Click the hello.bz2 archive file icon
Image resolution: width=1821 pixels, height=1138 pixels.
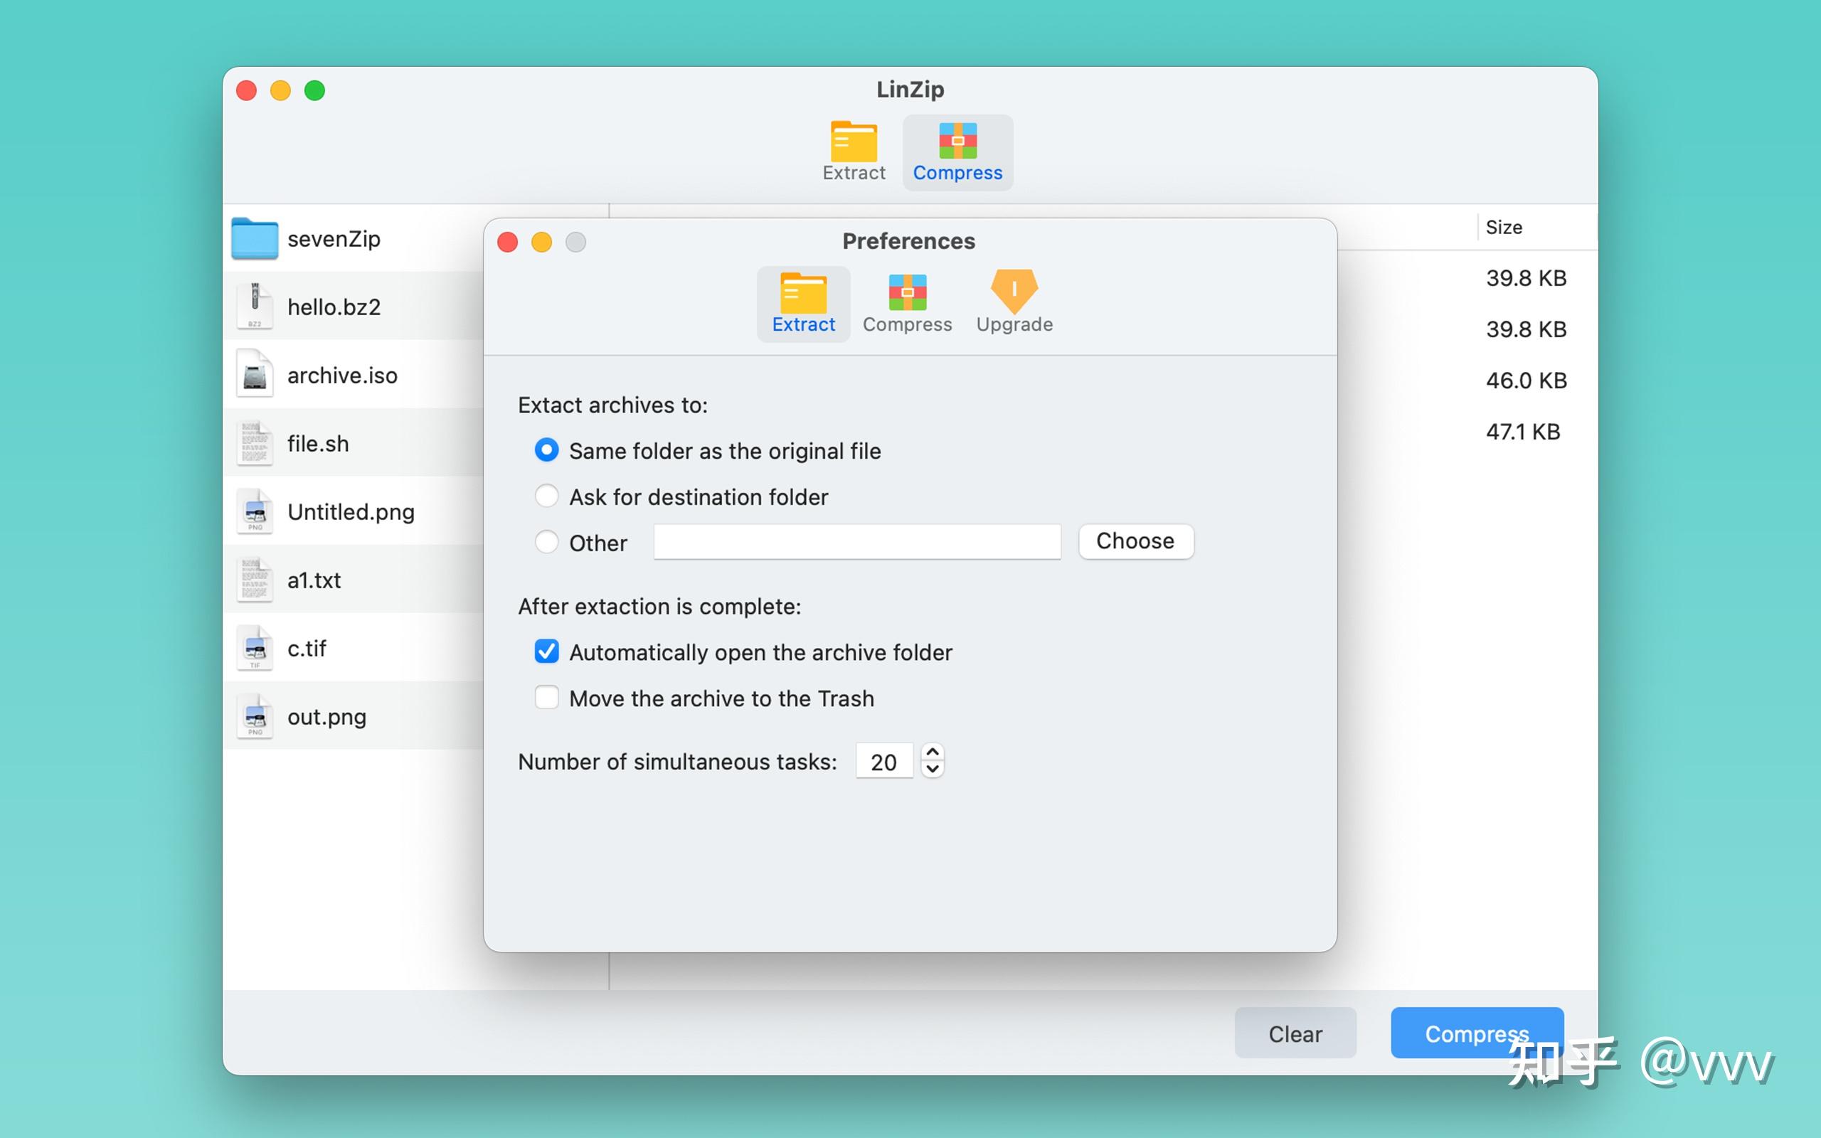pyautogui.click(x=255, y=307)
